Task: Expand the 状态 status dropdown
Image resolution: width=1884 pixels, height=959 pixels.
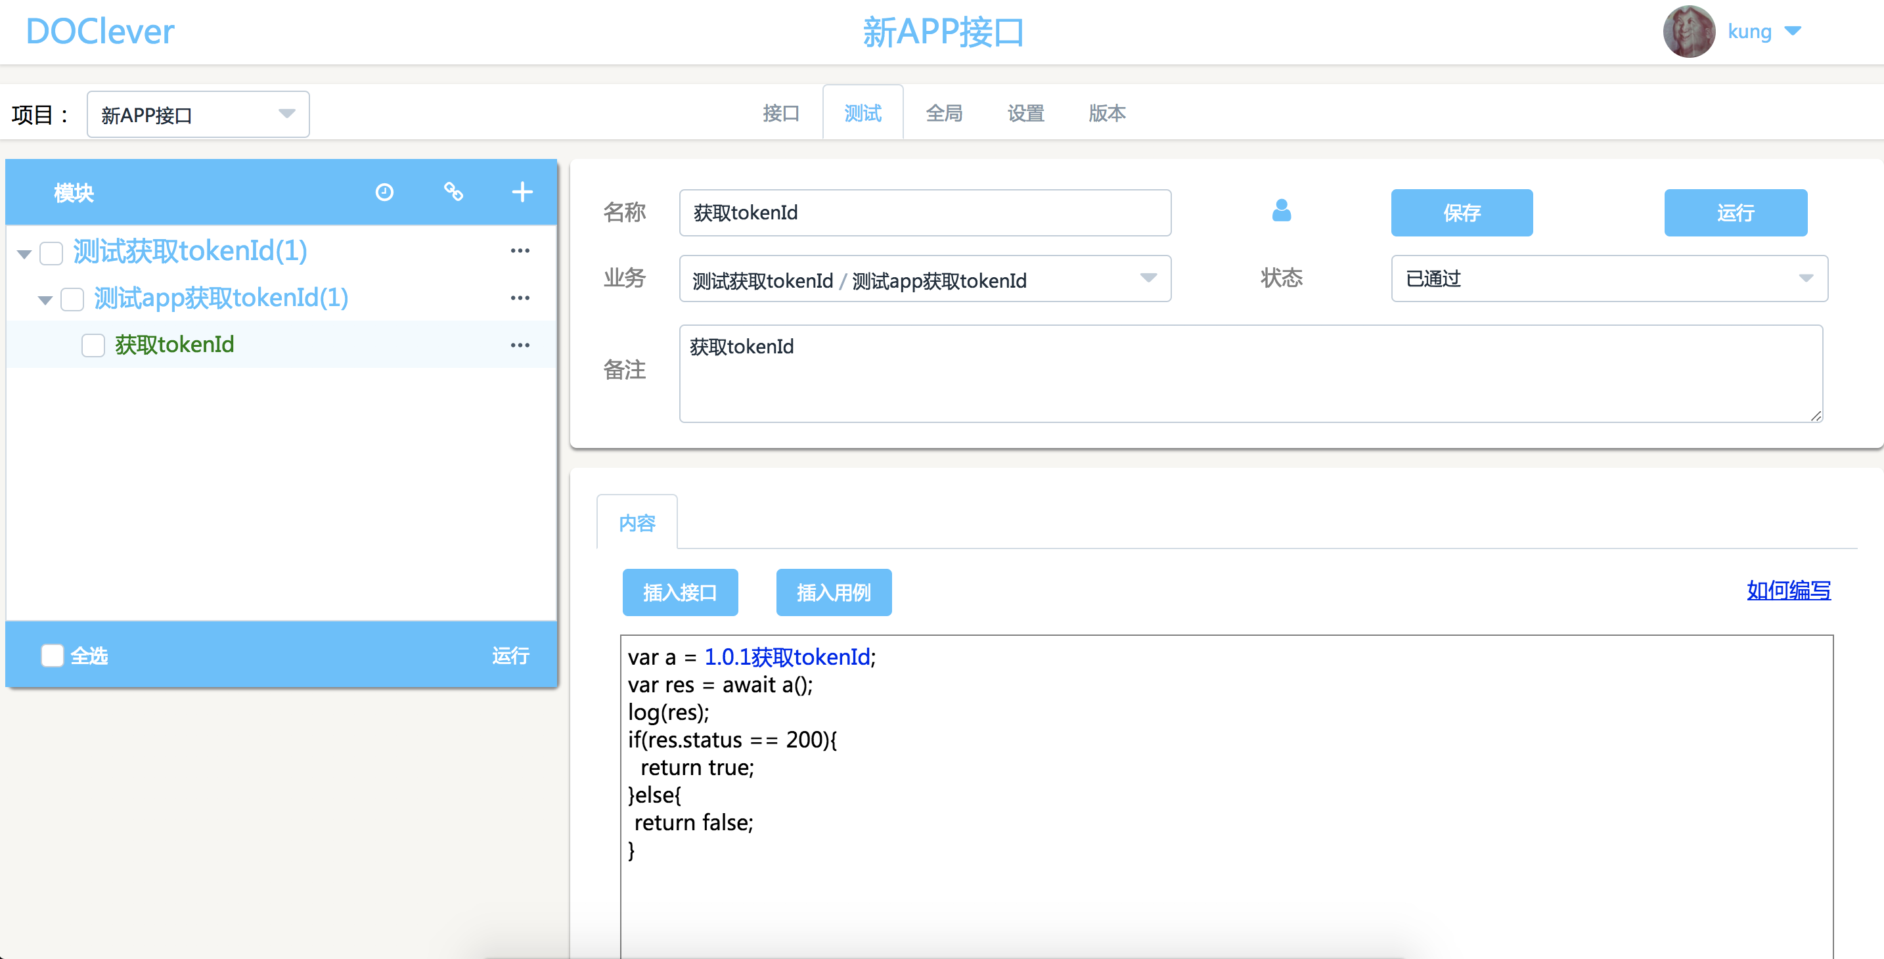Action: 1608,279
